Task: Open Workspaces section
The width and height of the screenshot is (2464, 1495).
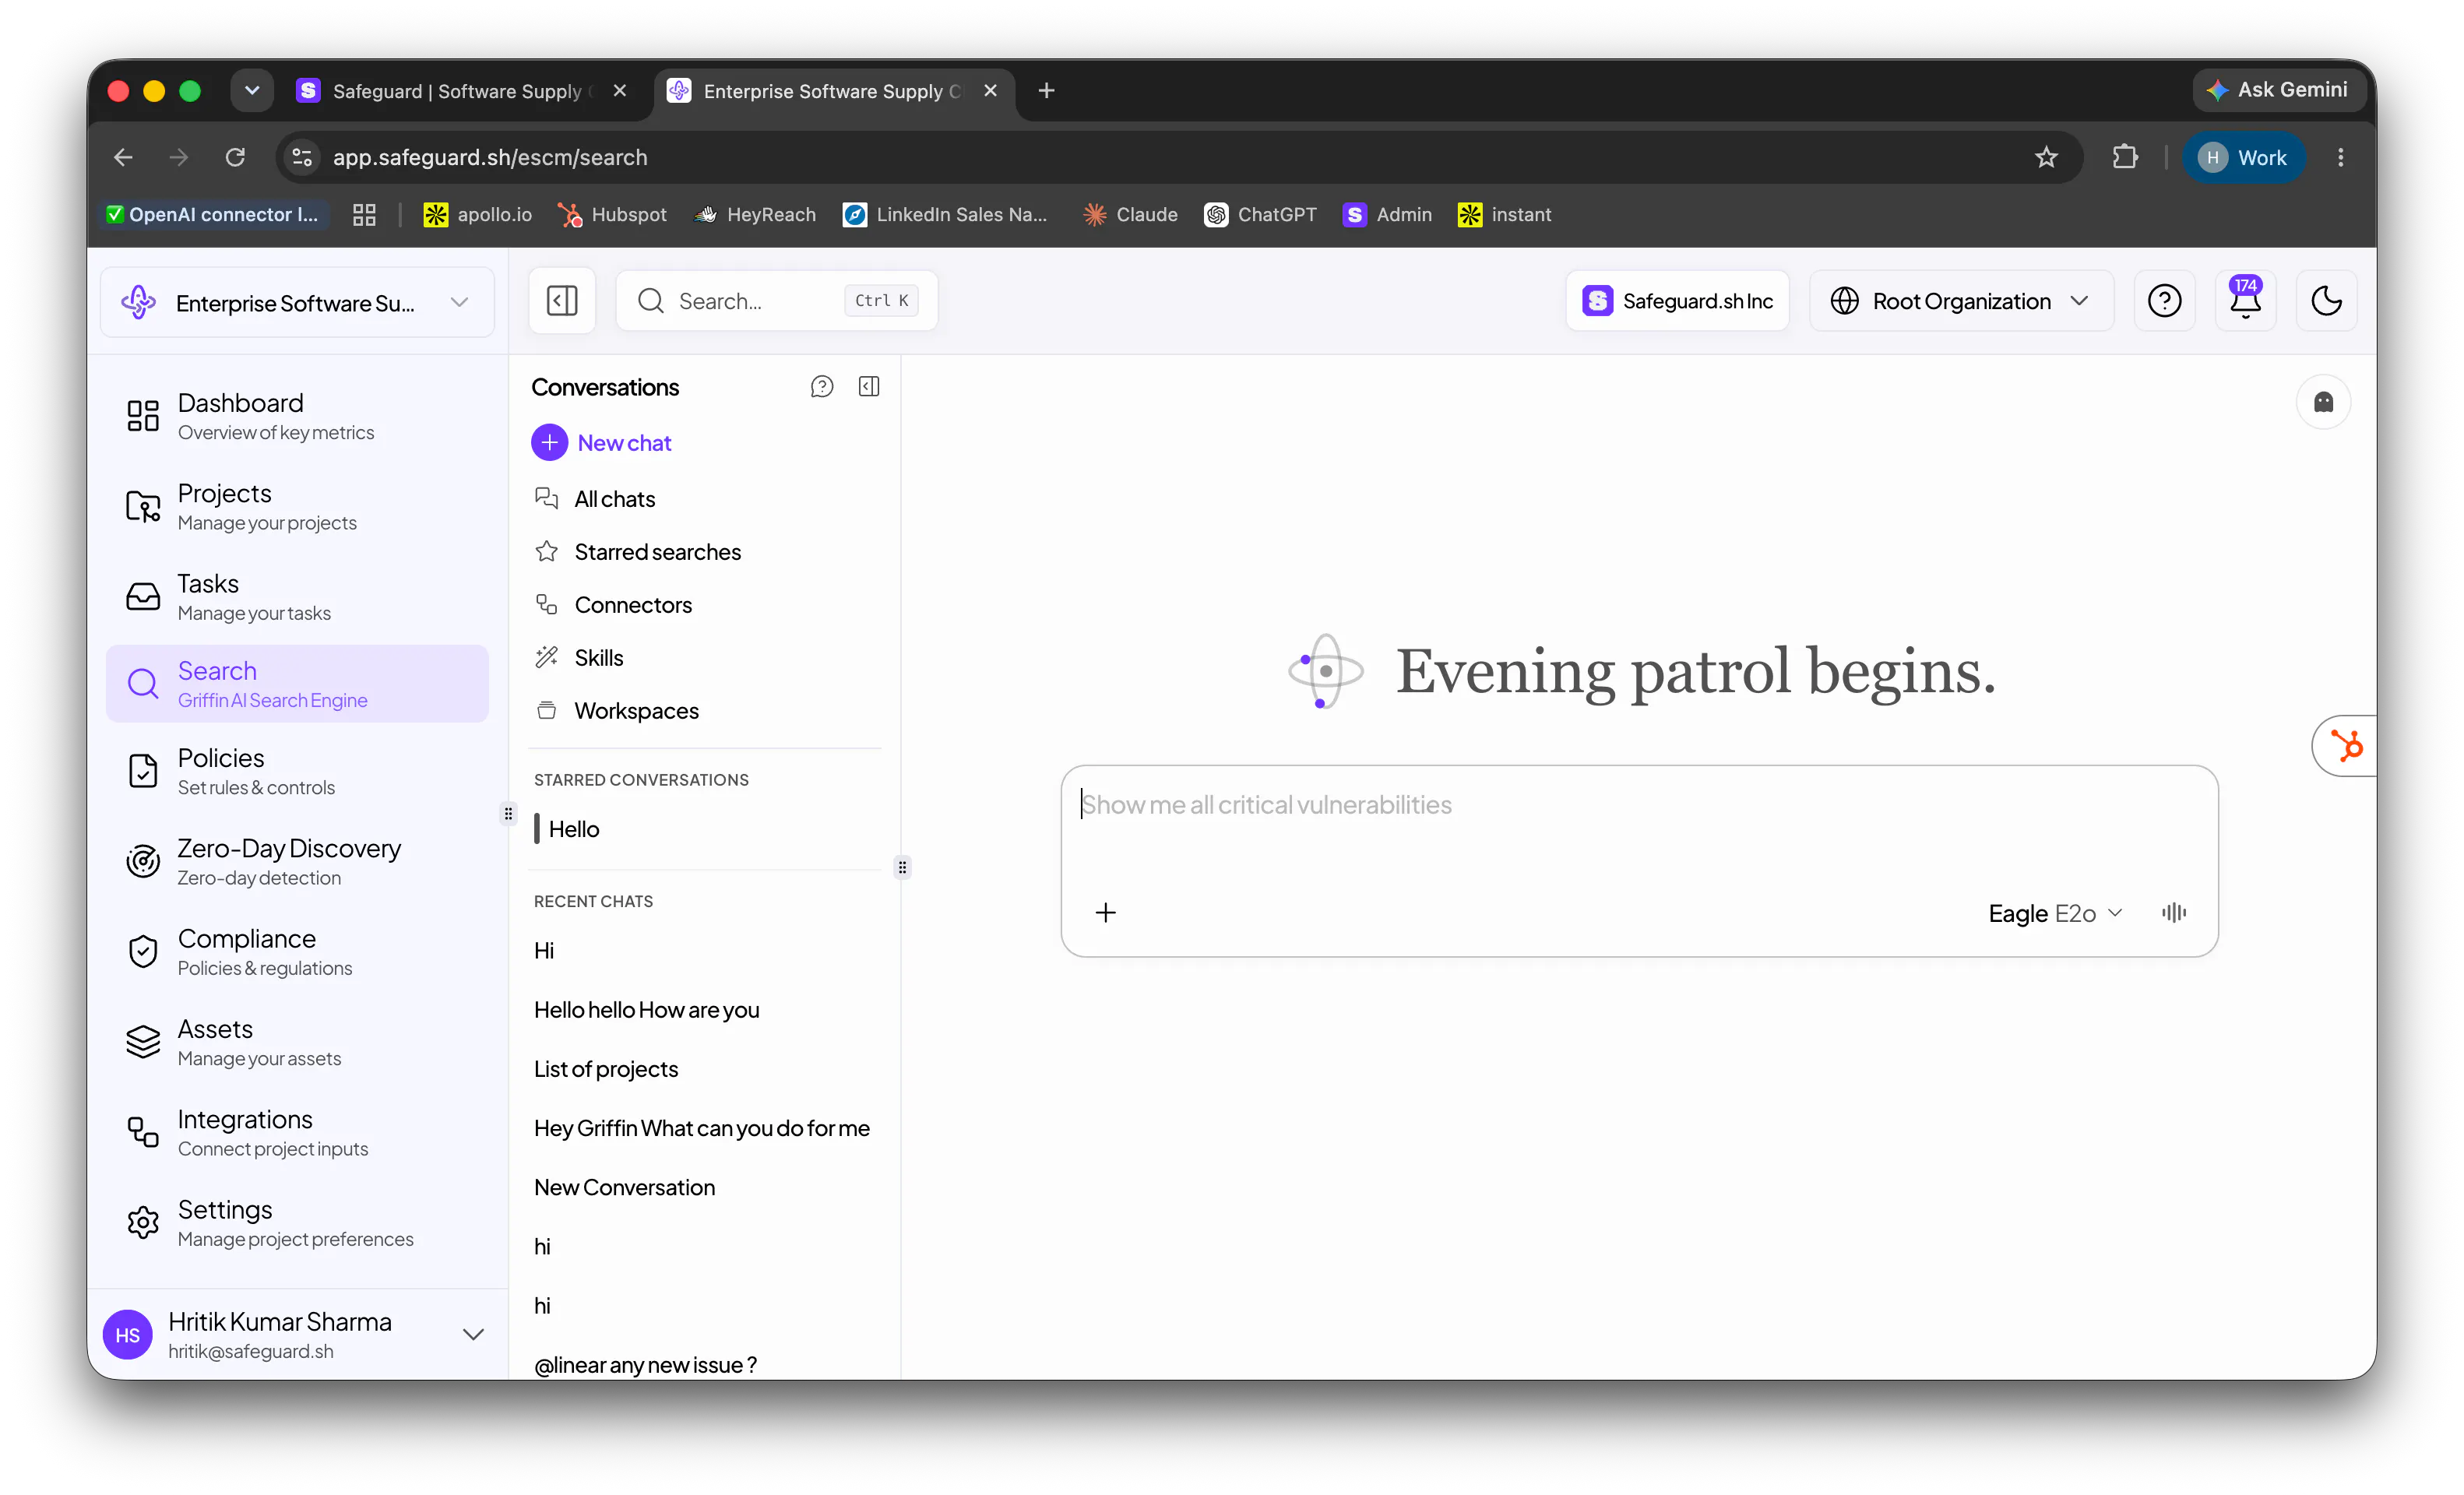Action: click(617, 711)
